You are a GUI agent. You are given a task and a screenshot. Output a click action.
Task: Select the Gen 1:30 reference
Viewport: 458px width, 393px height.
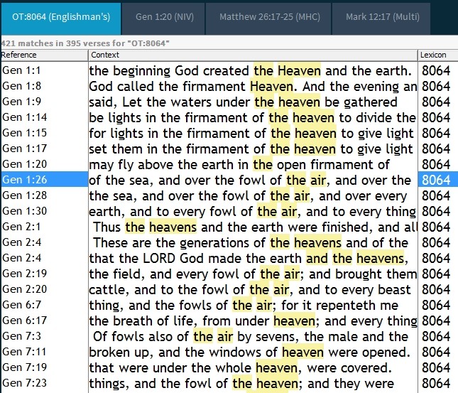25,211
